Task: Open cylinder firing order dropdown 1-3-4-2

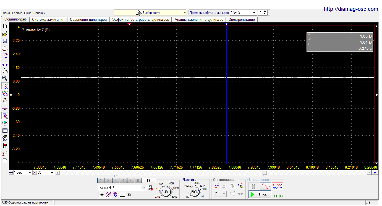Action: pyautogui.click(x=243, y=13)
